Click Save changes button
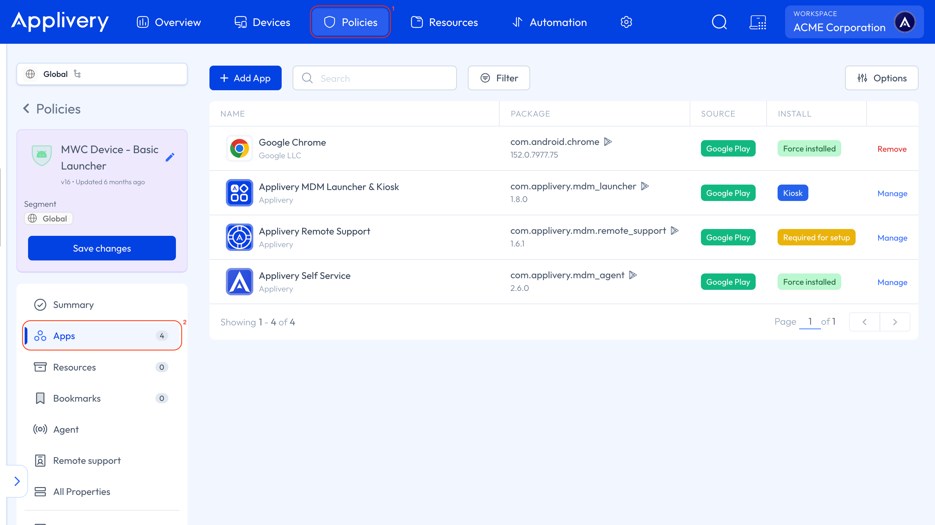This screenshot has width=935, height=525. pos(102,248)
